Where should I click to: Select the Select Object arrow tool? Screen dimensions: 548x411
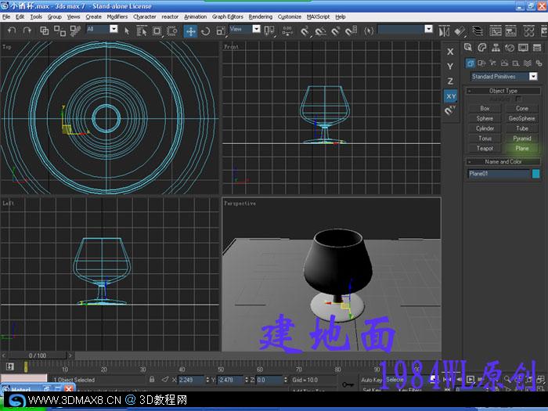127,31
